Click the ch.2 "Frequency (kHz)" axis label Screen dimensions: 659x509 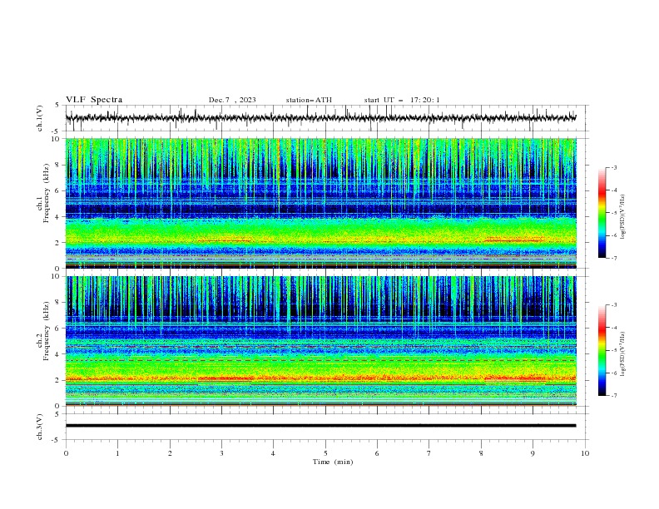(x=46, y=331)
